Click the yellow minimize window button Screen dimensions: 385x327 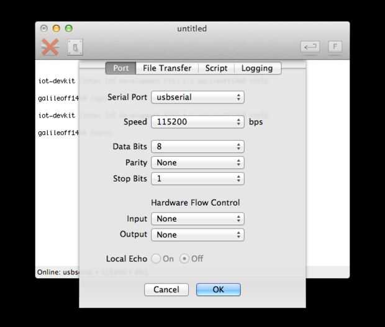[x=57, y=28]
